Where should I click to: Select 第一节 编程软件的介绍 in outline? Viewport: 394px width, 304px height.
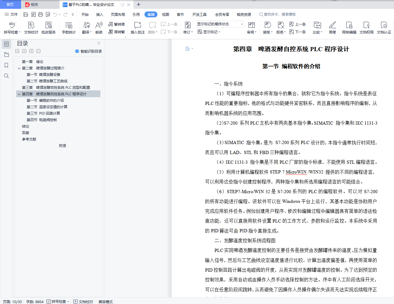point(45,101)
